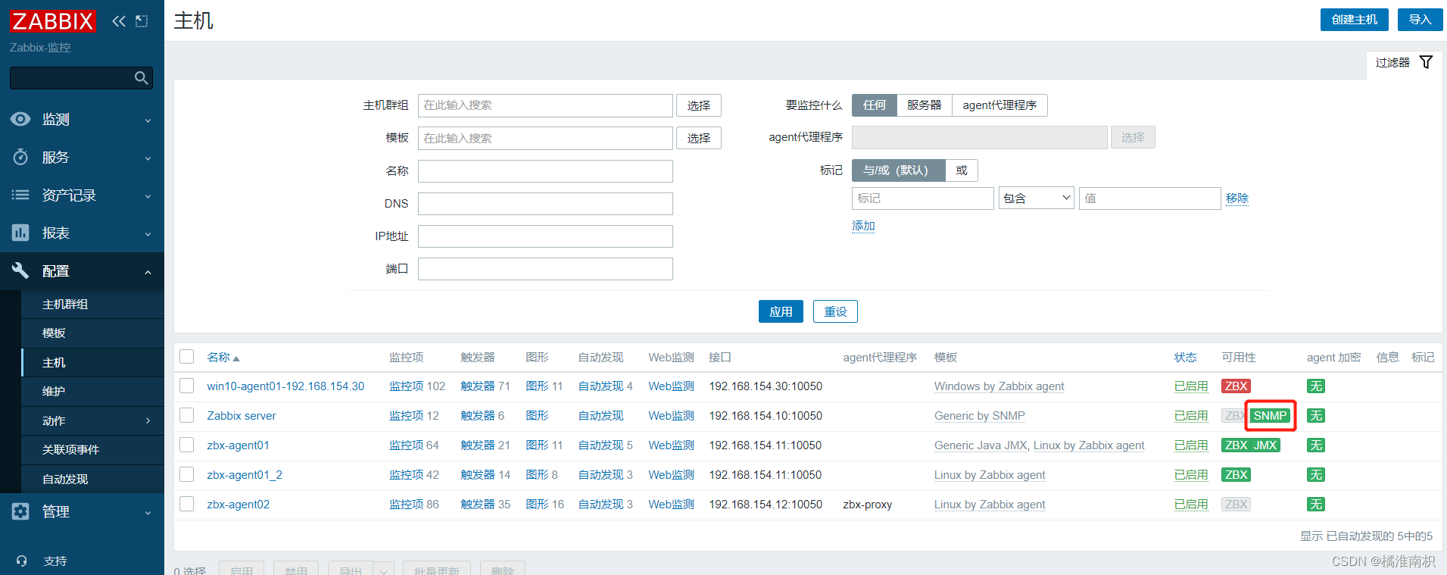1447x575 pixels.
Task: Expand the 动作 submenu
Action: click(x=148, y=421)
